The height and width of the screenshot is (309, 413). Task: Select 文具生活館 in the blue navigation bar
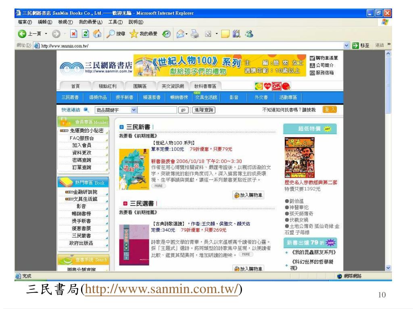click(x=206, y=97)
